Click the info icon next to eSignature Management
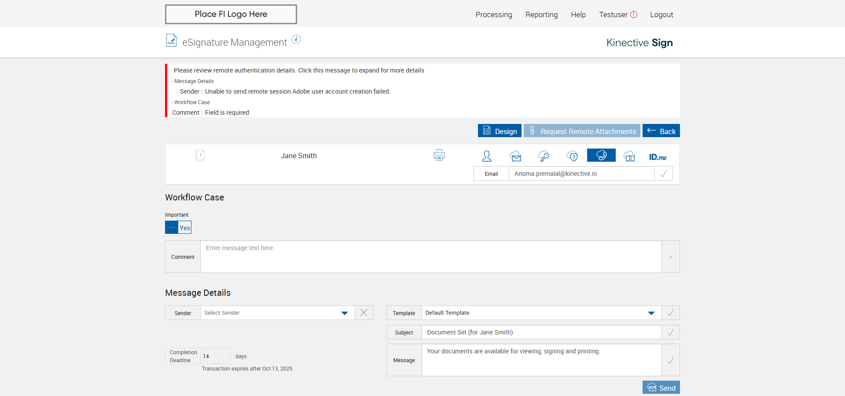The image size is (845, 396). click(x=297, y=40)
